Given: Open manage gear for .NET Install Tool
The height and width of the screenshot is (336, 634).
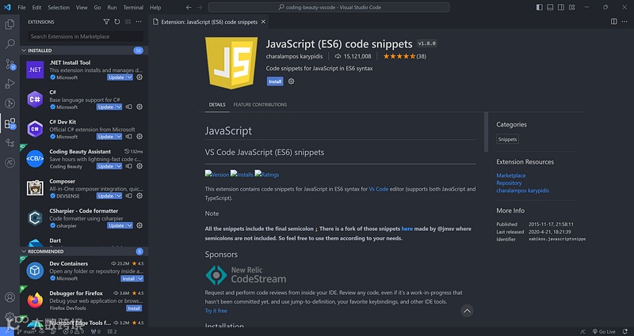Looking at the screenshot, I should pos(139,77).
